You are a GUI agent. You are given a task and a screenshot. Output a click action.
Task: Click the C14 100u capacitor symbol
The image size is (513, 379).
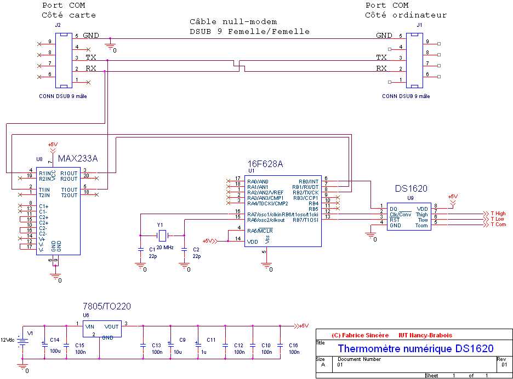coord(44,344)
